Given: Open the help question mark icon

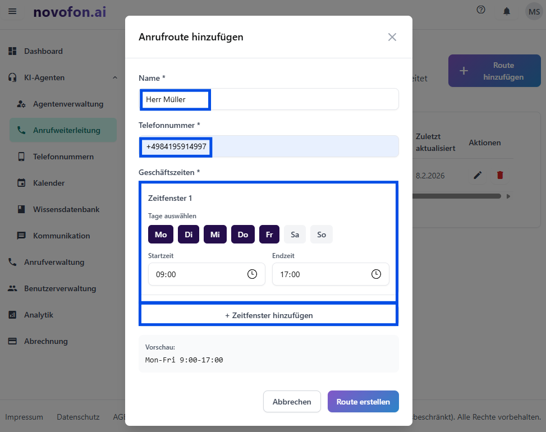Looking at the screenshot, I should [x=480, y=10].
